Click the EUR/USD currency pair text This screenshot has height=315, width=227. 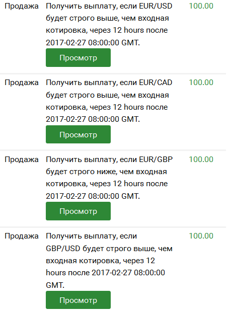pyautogui.click(x=156, y=6)
